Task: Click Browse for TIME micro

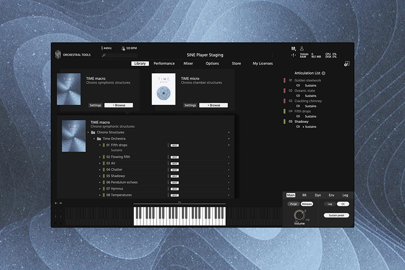Action: pyautogui.click(x=214, y=105)
